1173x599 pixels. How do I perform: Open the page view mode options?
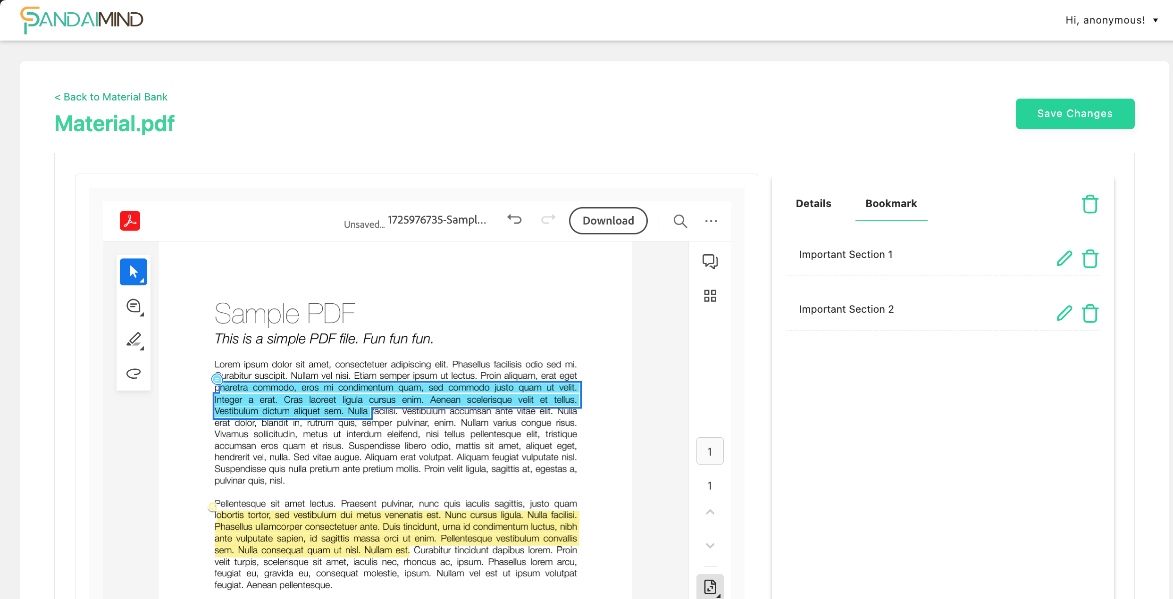click(710, 587)
